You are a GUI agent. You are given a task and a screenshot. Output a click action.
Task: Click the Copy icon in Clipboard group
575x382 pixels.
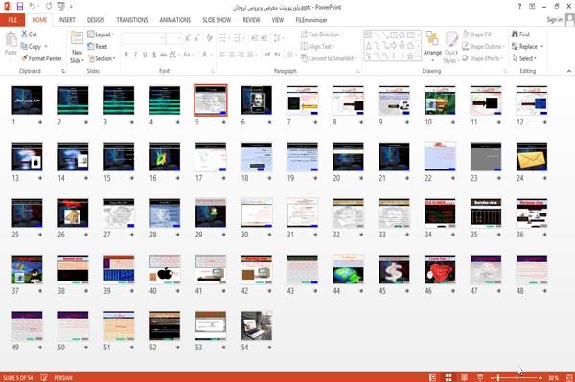pos(24,47)
